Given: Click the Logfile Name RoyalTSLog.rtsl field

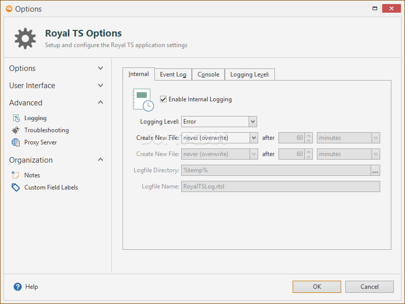Looking at the screenshot, I should click(280, 186).
